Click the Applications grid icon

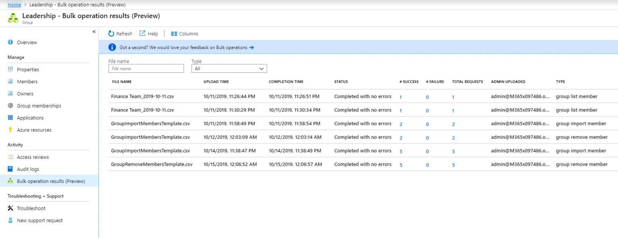click(11, 117)
